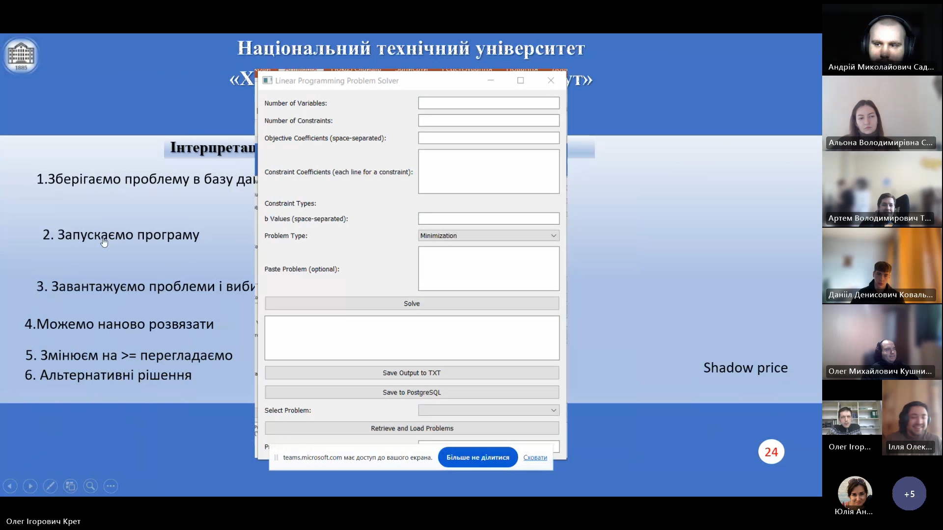
Task: Stop sharing via Більше не ділитися
Action: pos(477,457)
